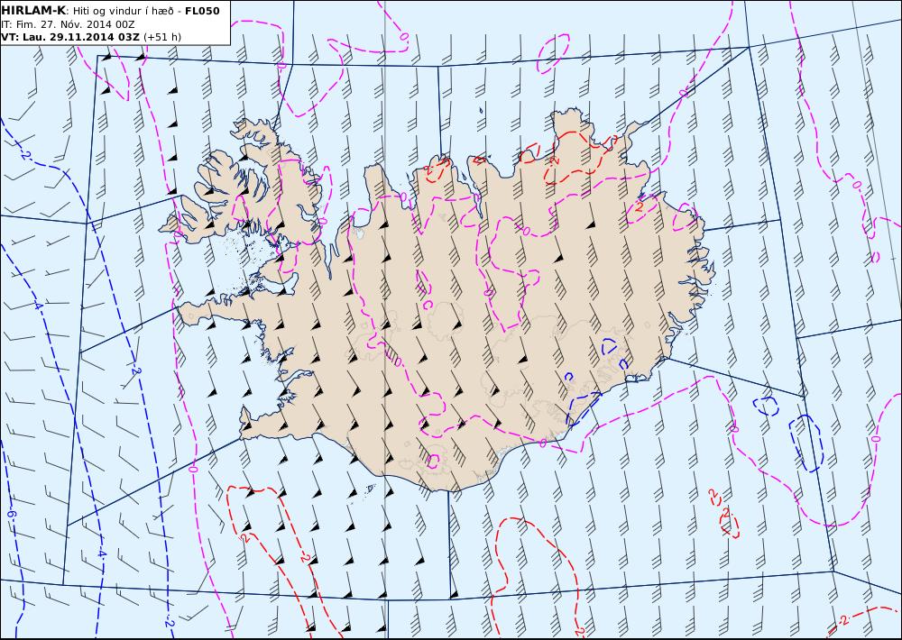
Task: Click the 'Hiti og vindur í hæð' title text
Action: (x=123, y=11)
